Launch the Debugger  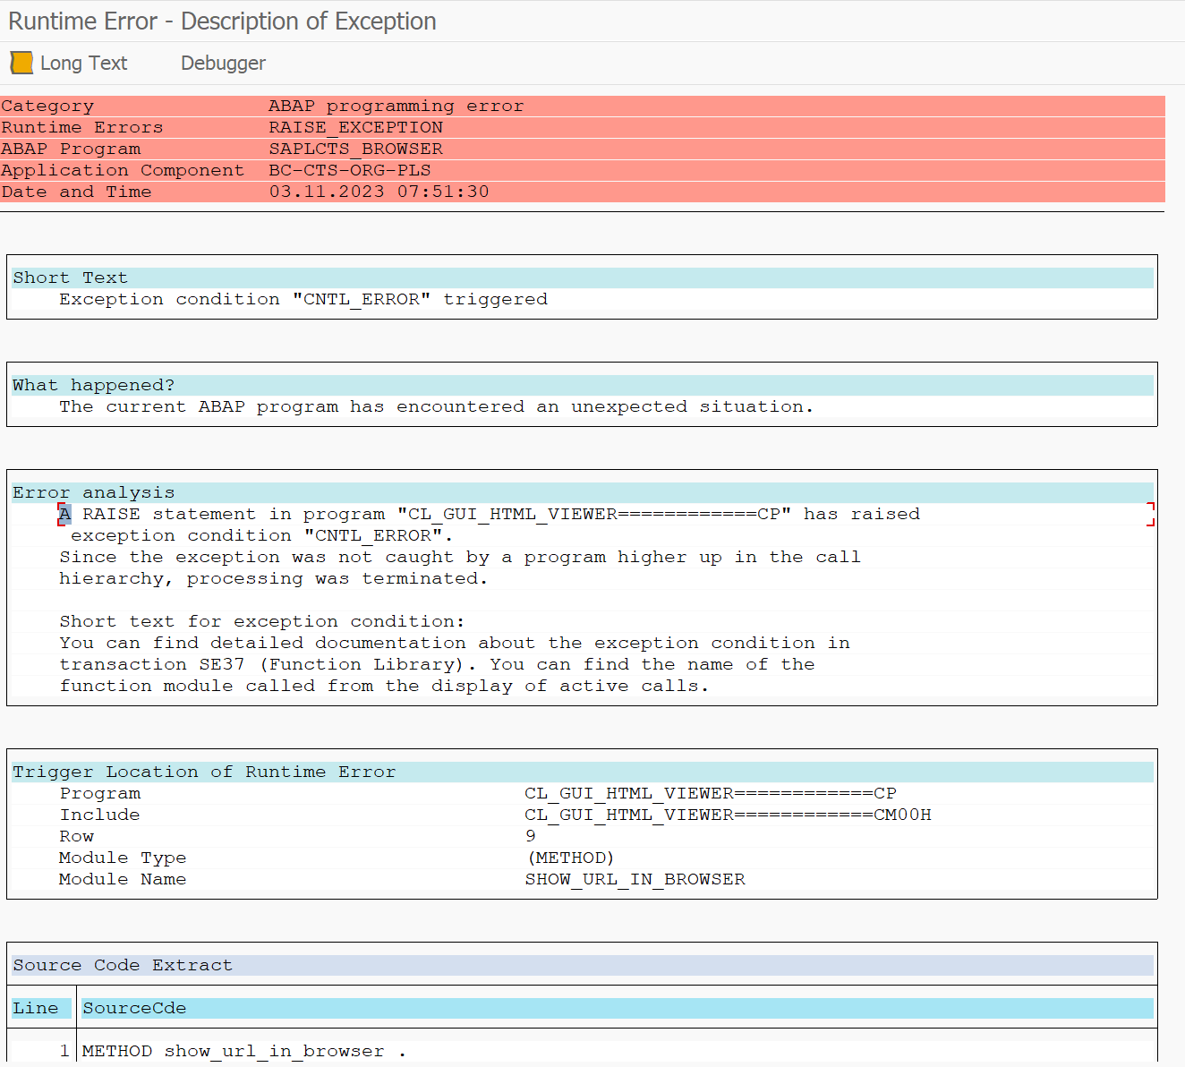click(x=223, y=63)
